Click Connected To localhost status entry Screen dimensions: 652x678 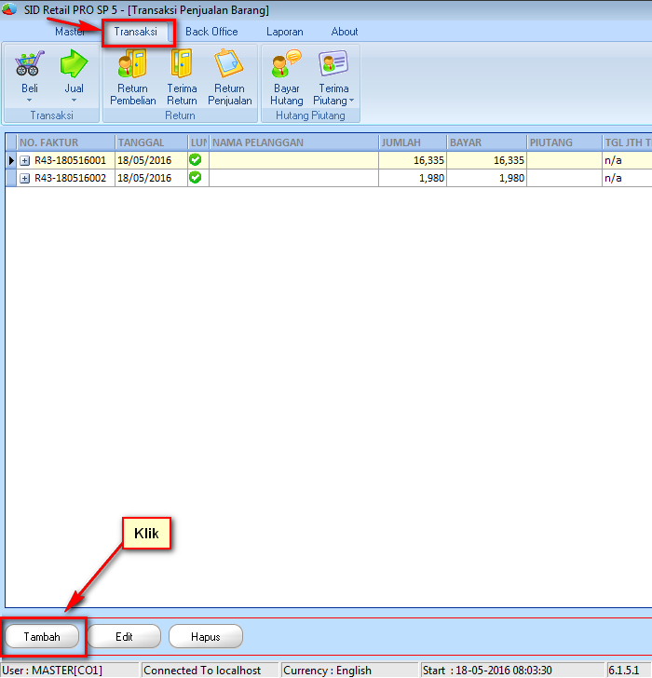(211, 671)
